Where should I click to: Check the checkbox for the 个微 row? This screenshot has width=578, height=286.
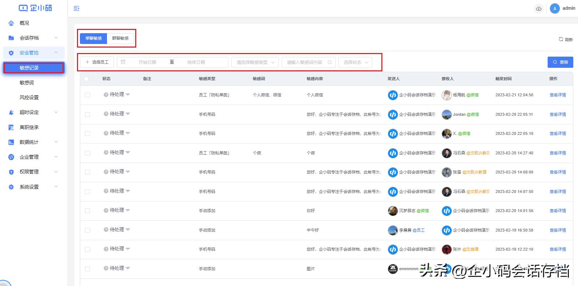coord(87,153)
